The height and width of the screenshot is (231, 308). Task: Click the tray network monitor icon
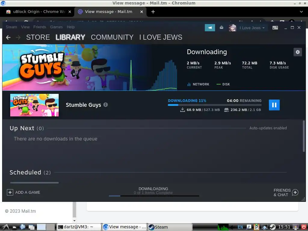tap(264, 227)
